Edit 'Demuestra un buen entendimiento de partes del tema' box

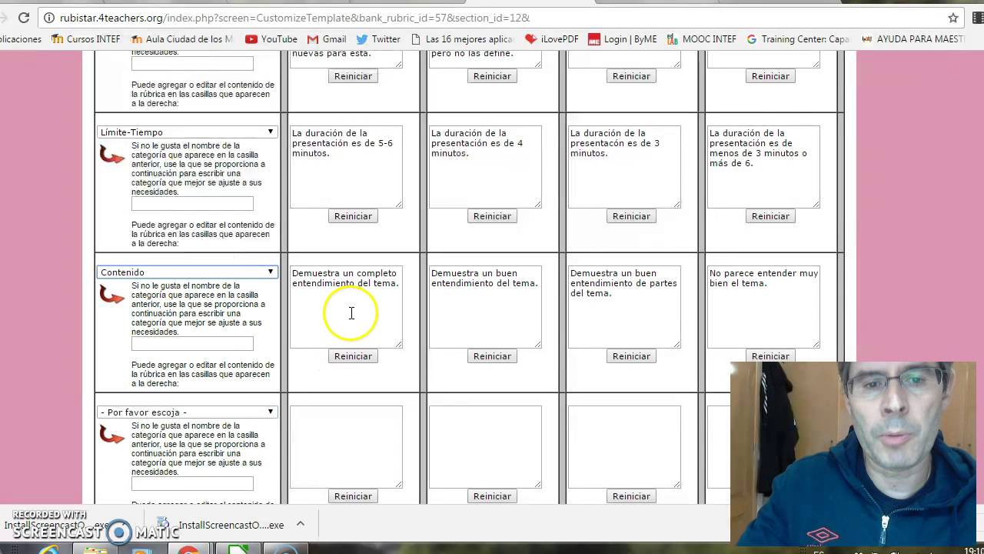(x=624, y=307)
